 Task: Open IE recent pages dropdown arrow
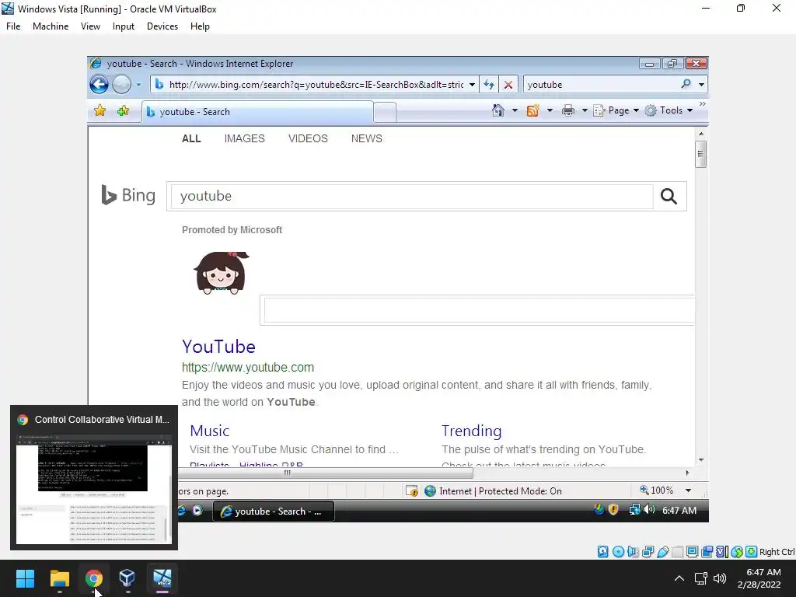pos(138,85)
